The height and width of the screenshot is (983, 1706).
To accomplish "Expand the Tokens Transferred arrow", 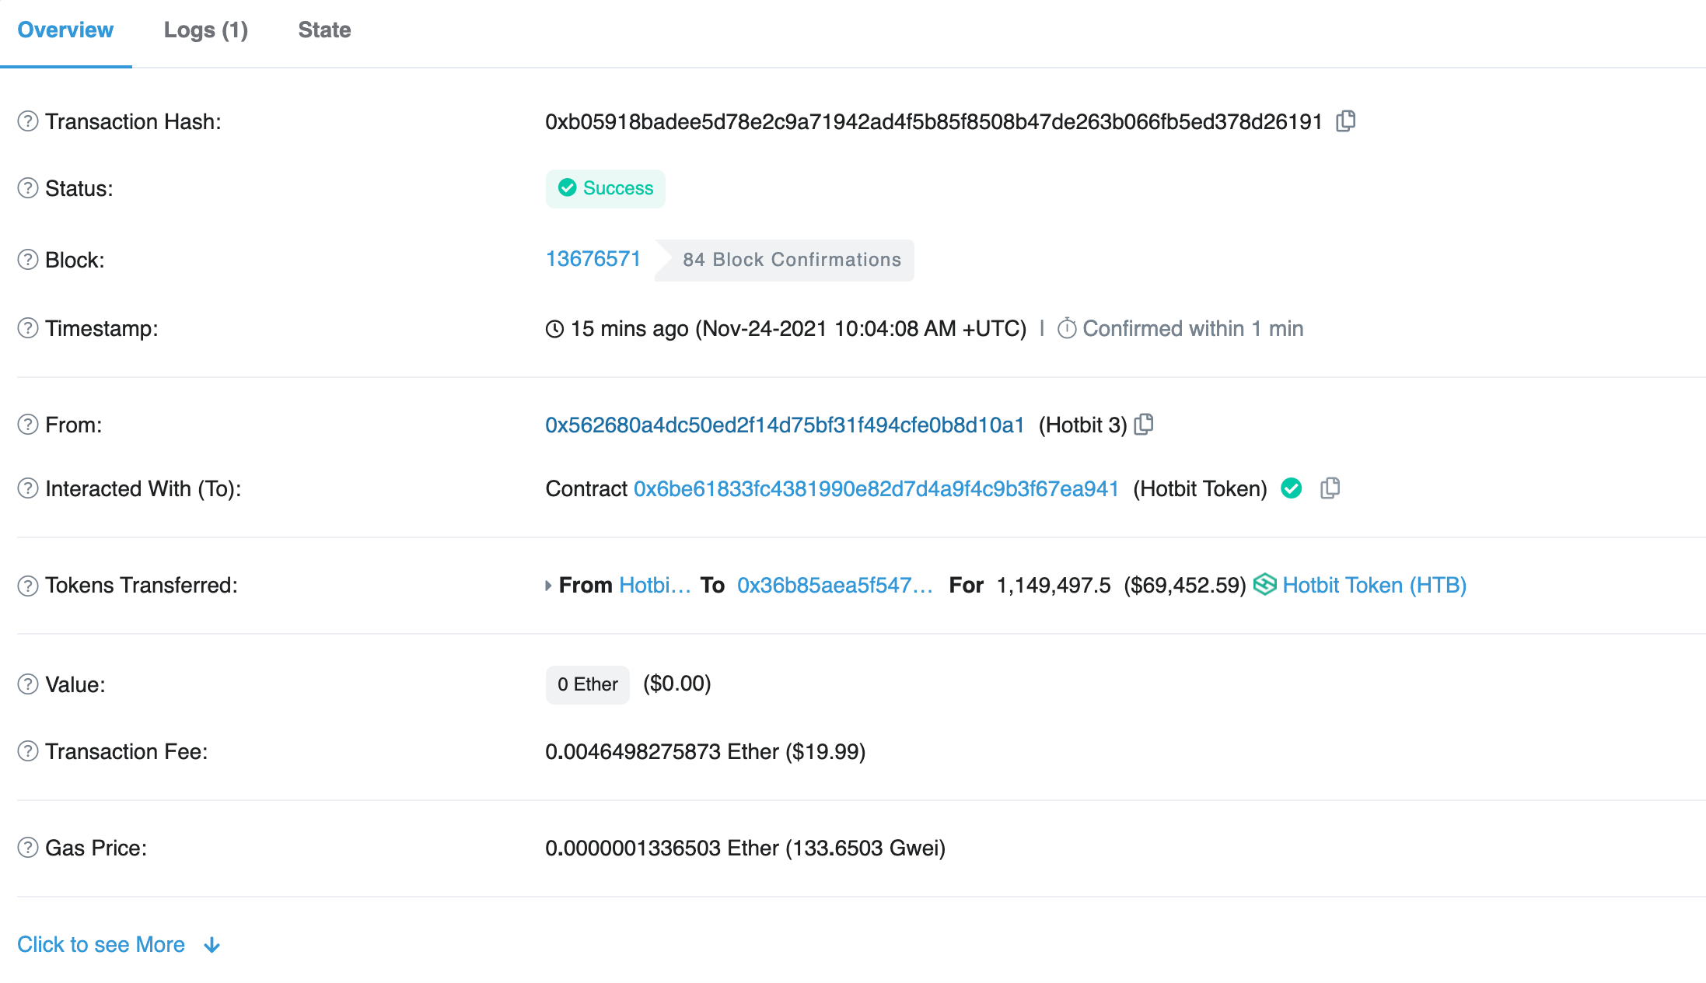I will click(548, 586).
